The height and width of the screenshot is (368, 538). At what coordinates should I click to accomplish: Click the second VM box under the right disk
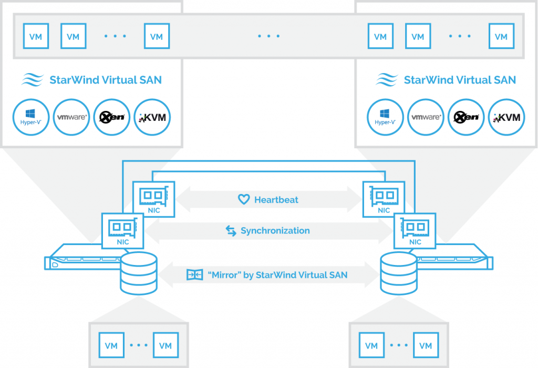(426, 345)
